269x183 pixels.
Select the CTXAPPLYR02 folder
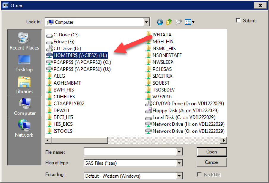(66, 104)
